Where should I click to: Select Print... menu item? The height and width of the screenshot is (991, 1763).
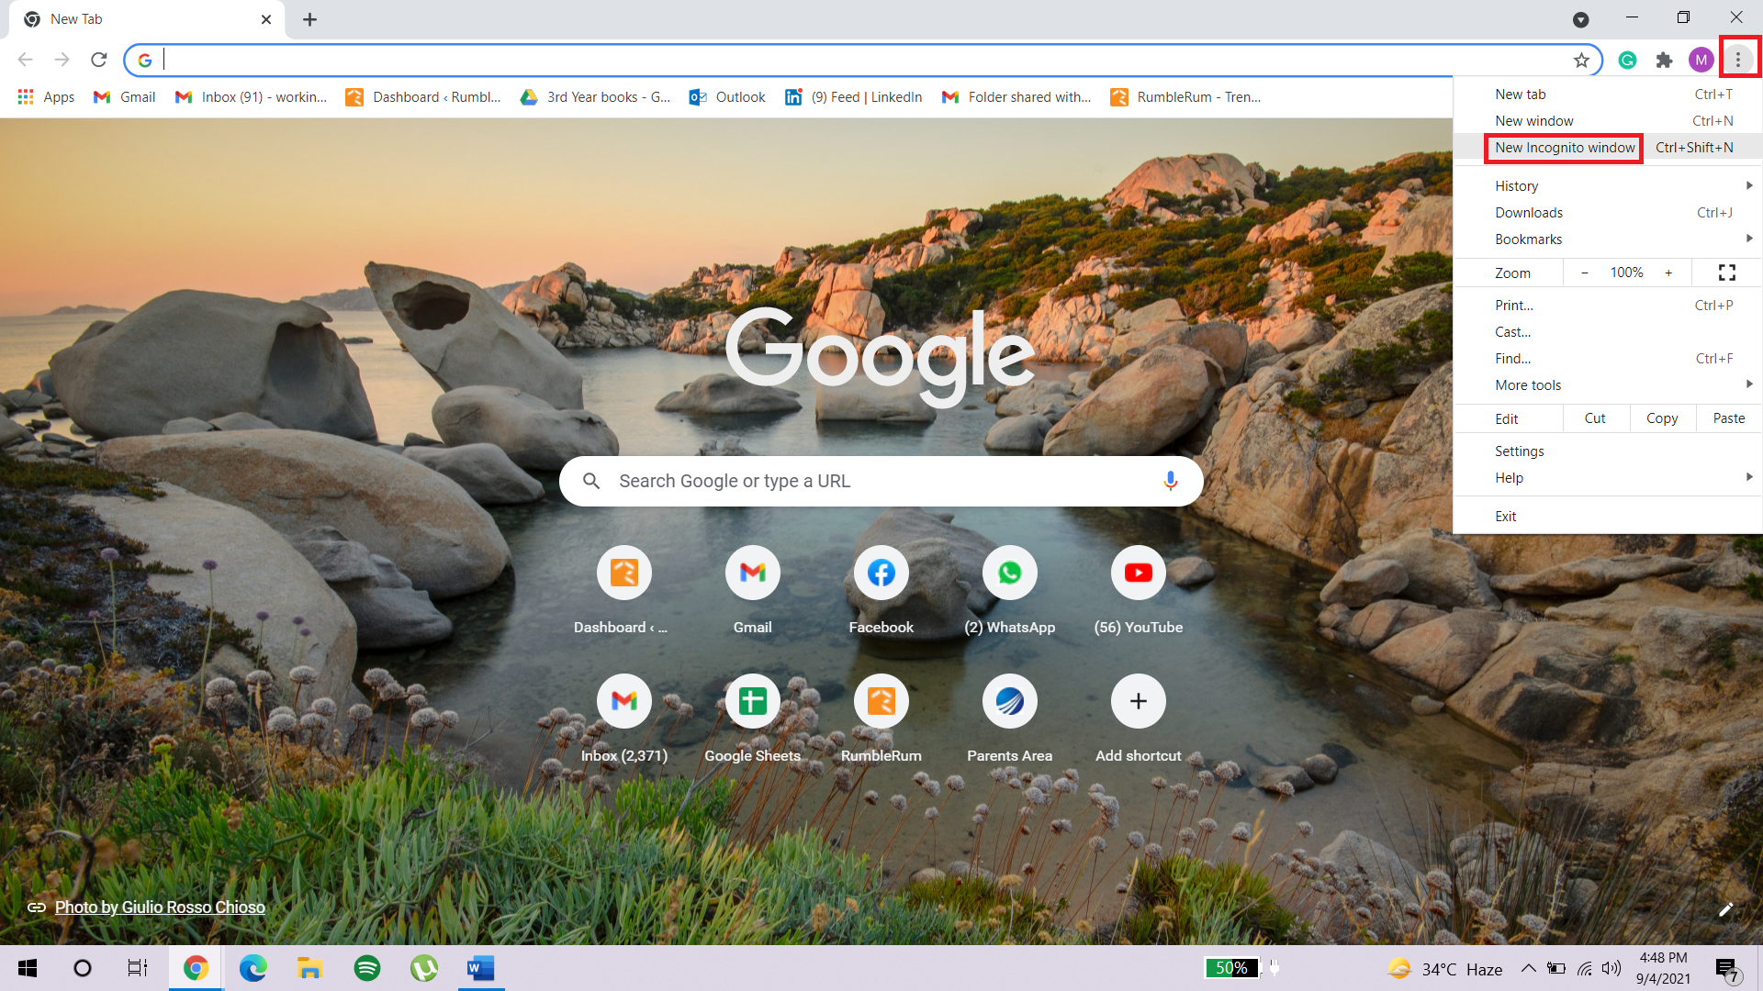click(x=1608, y=306)
